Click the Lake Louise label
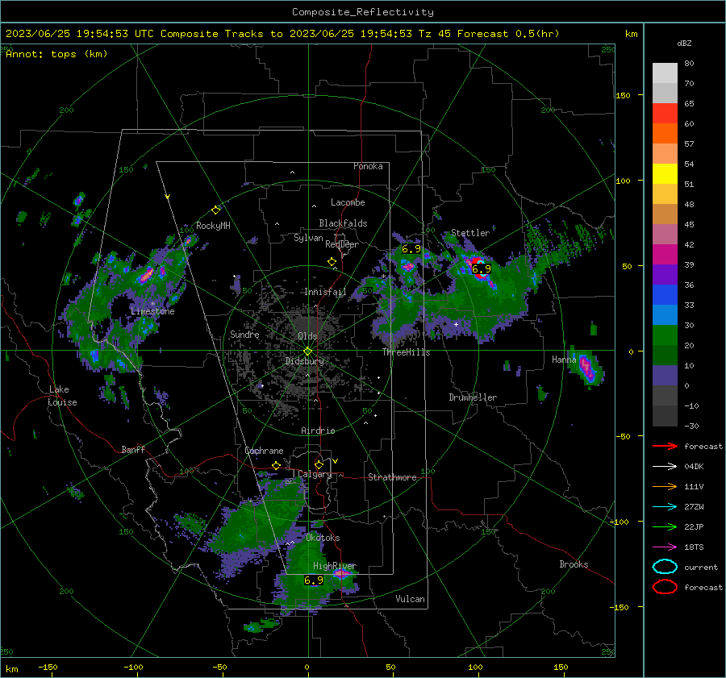This screenshot has height=678, width=726. pos(63,396)
